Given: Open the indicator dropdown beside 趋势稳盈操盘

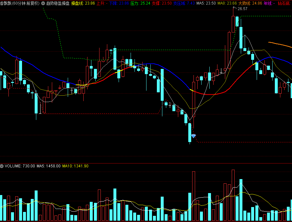Looking at the screenshot, I should [43, 3].
